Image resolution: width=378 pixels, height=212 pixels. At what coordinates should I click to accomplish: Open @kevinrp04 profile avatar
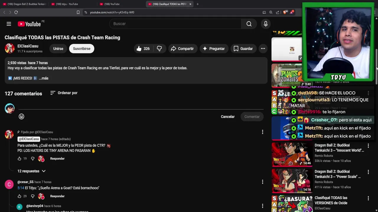[19, 207]
